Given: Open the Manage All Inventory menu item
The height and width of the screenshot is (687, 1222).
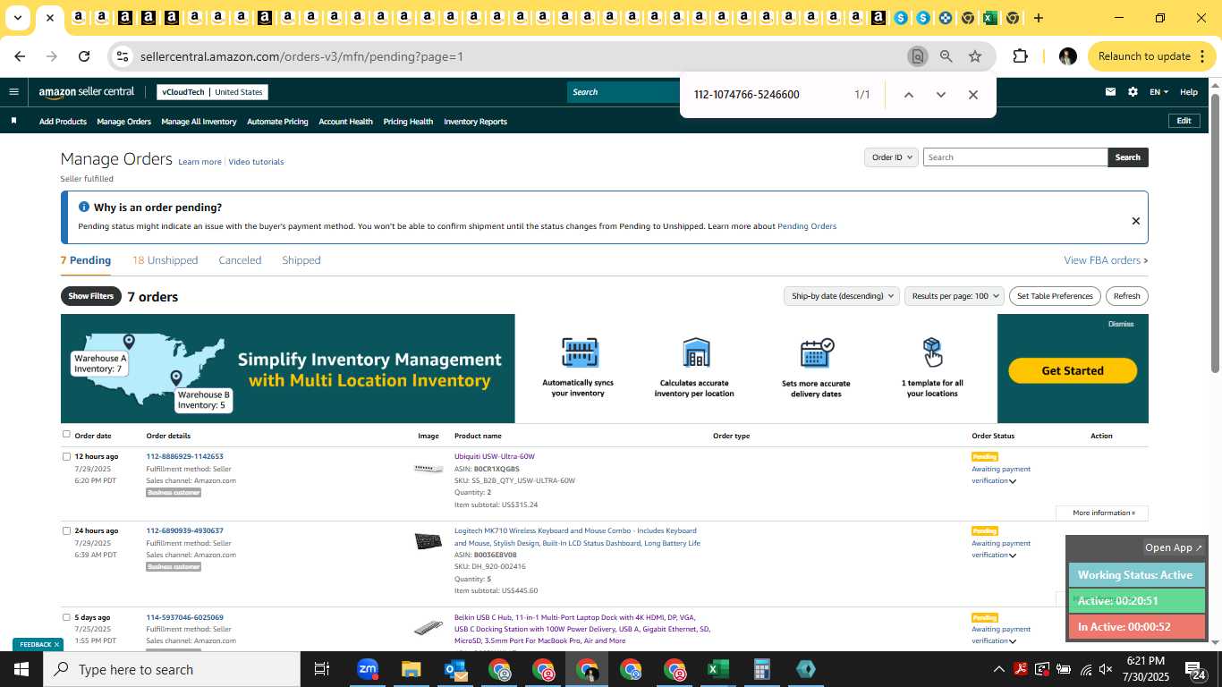Looking at the screenshot, I should (x=199, y=122).
